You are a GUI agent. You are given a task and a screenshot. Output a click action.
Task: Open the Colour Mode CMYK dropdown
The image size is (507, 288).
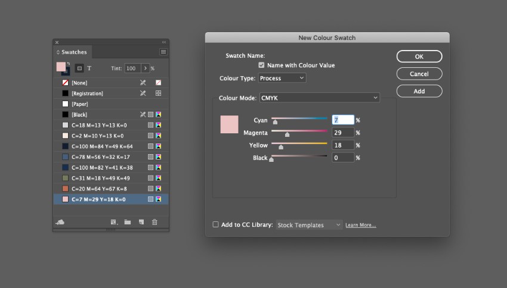click(320, 98)
